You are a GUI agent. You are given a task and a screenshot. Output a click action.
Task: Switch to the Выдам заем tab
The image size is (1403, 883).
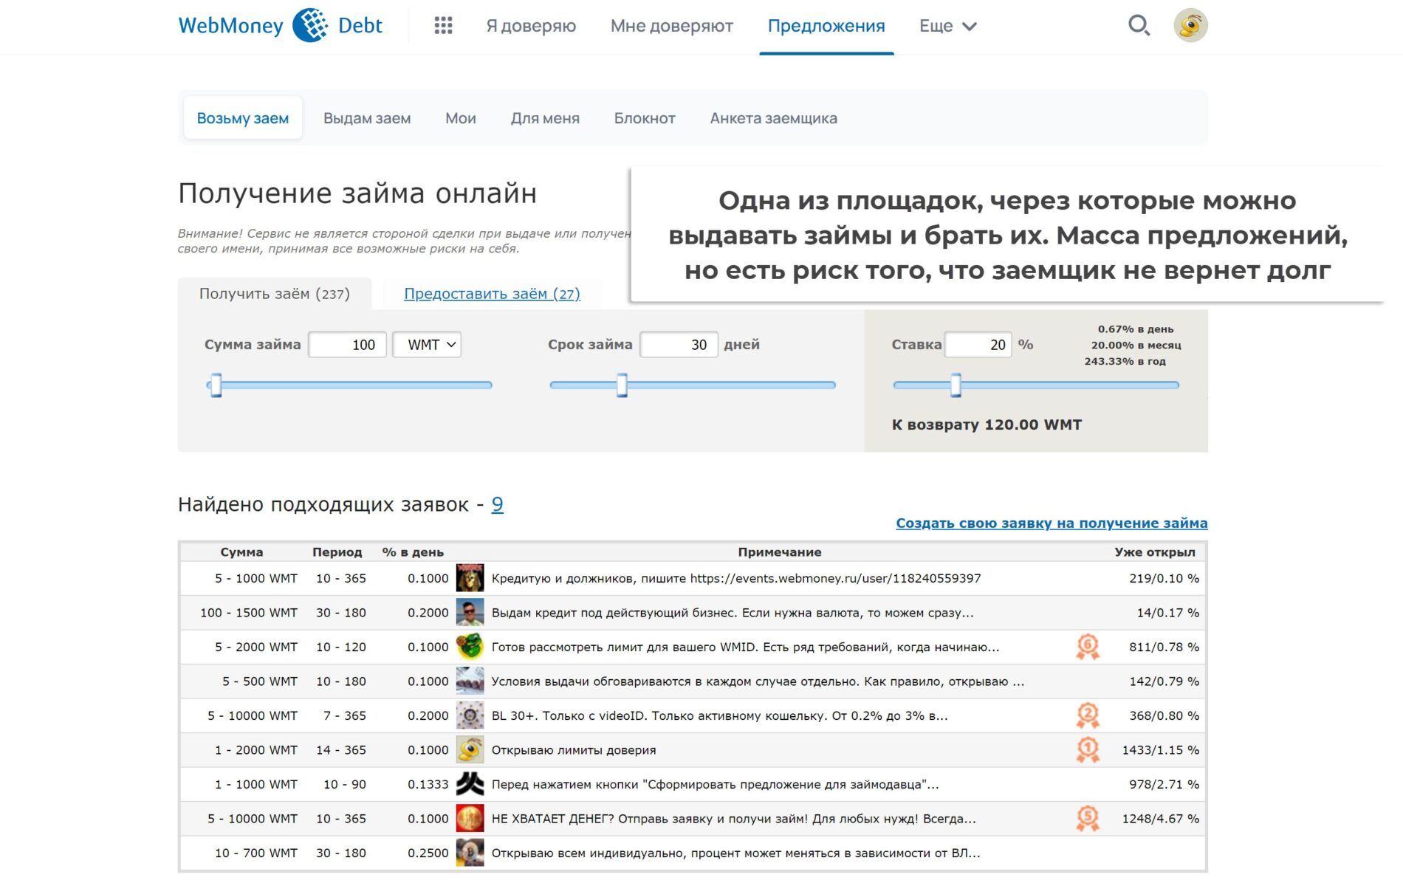coord(367,118)
